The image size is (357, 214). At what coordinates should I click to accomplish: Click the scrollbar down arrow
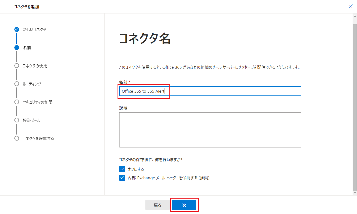355,193
